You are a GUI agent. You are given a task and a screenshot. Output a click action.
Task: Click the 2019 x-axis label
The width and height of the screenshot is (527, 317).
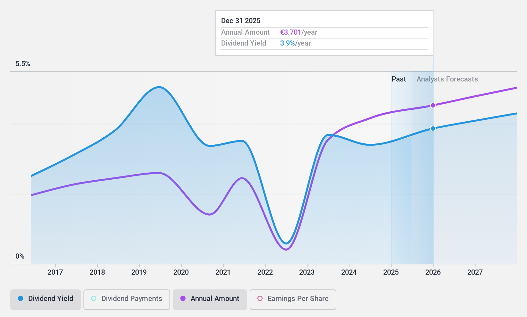[x=139, y=272]
